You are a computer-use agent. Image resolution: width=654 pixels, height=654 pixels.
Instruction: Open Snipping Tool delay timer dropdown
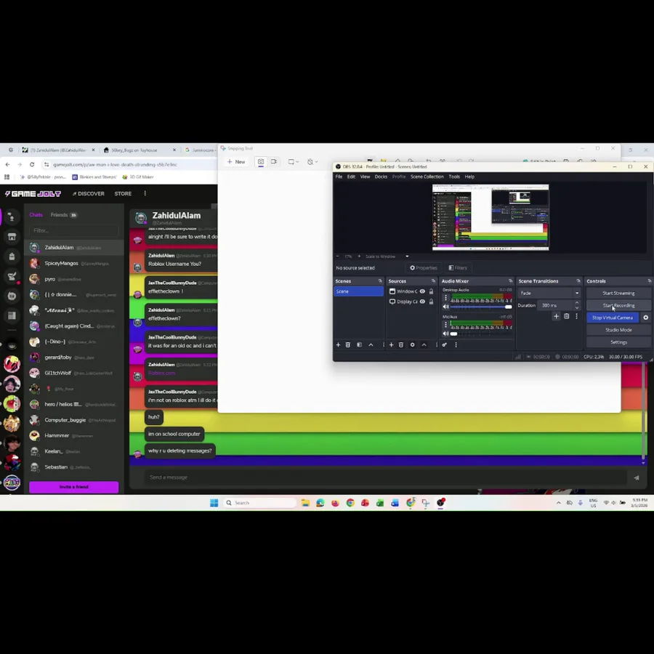312,162
